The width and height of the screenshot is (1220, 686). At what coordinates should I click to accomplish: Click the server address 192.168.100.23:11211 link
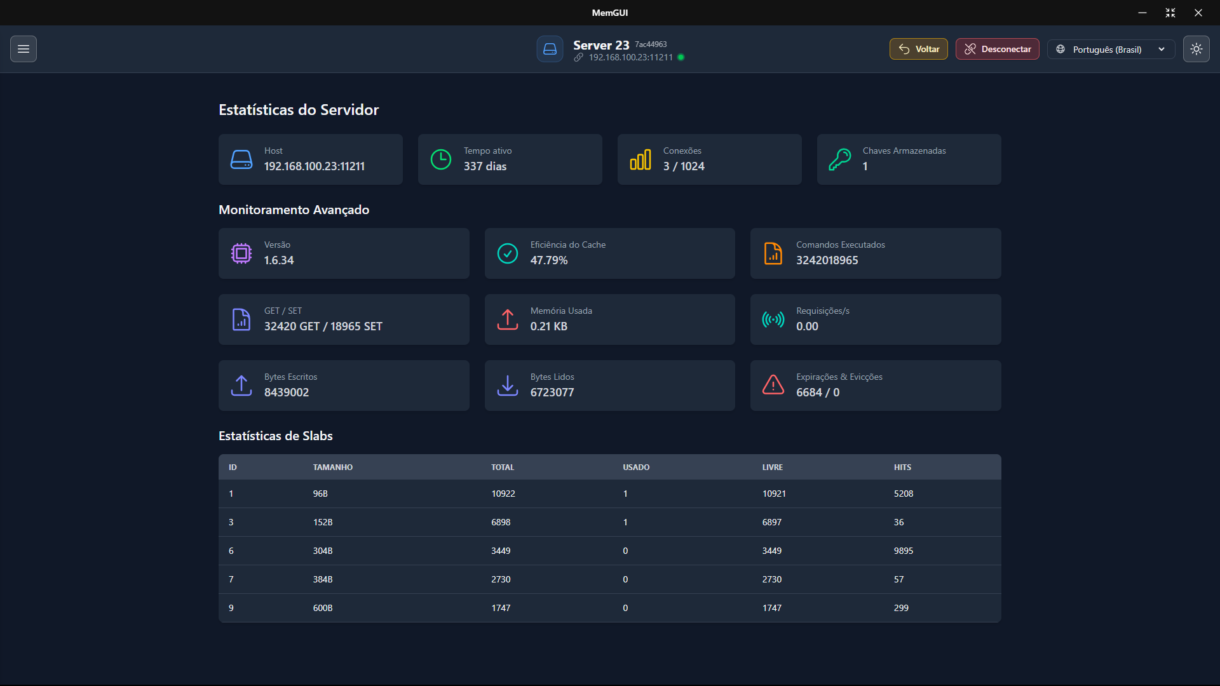(x=630, y=57)
